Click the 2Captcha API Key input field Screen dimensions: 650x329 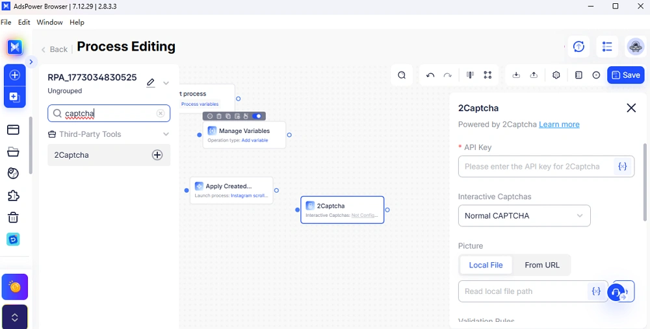tap(534, 167)
